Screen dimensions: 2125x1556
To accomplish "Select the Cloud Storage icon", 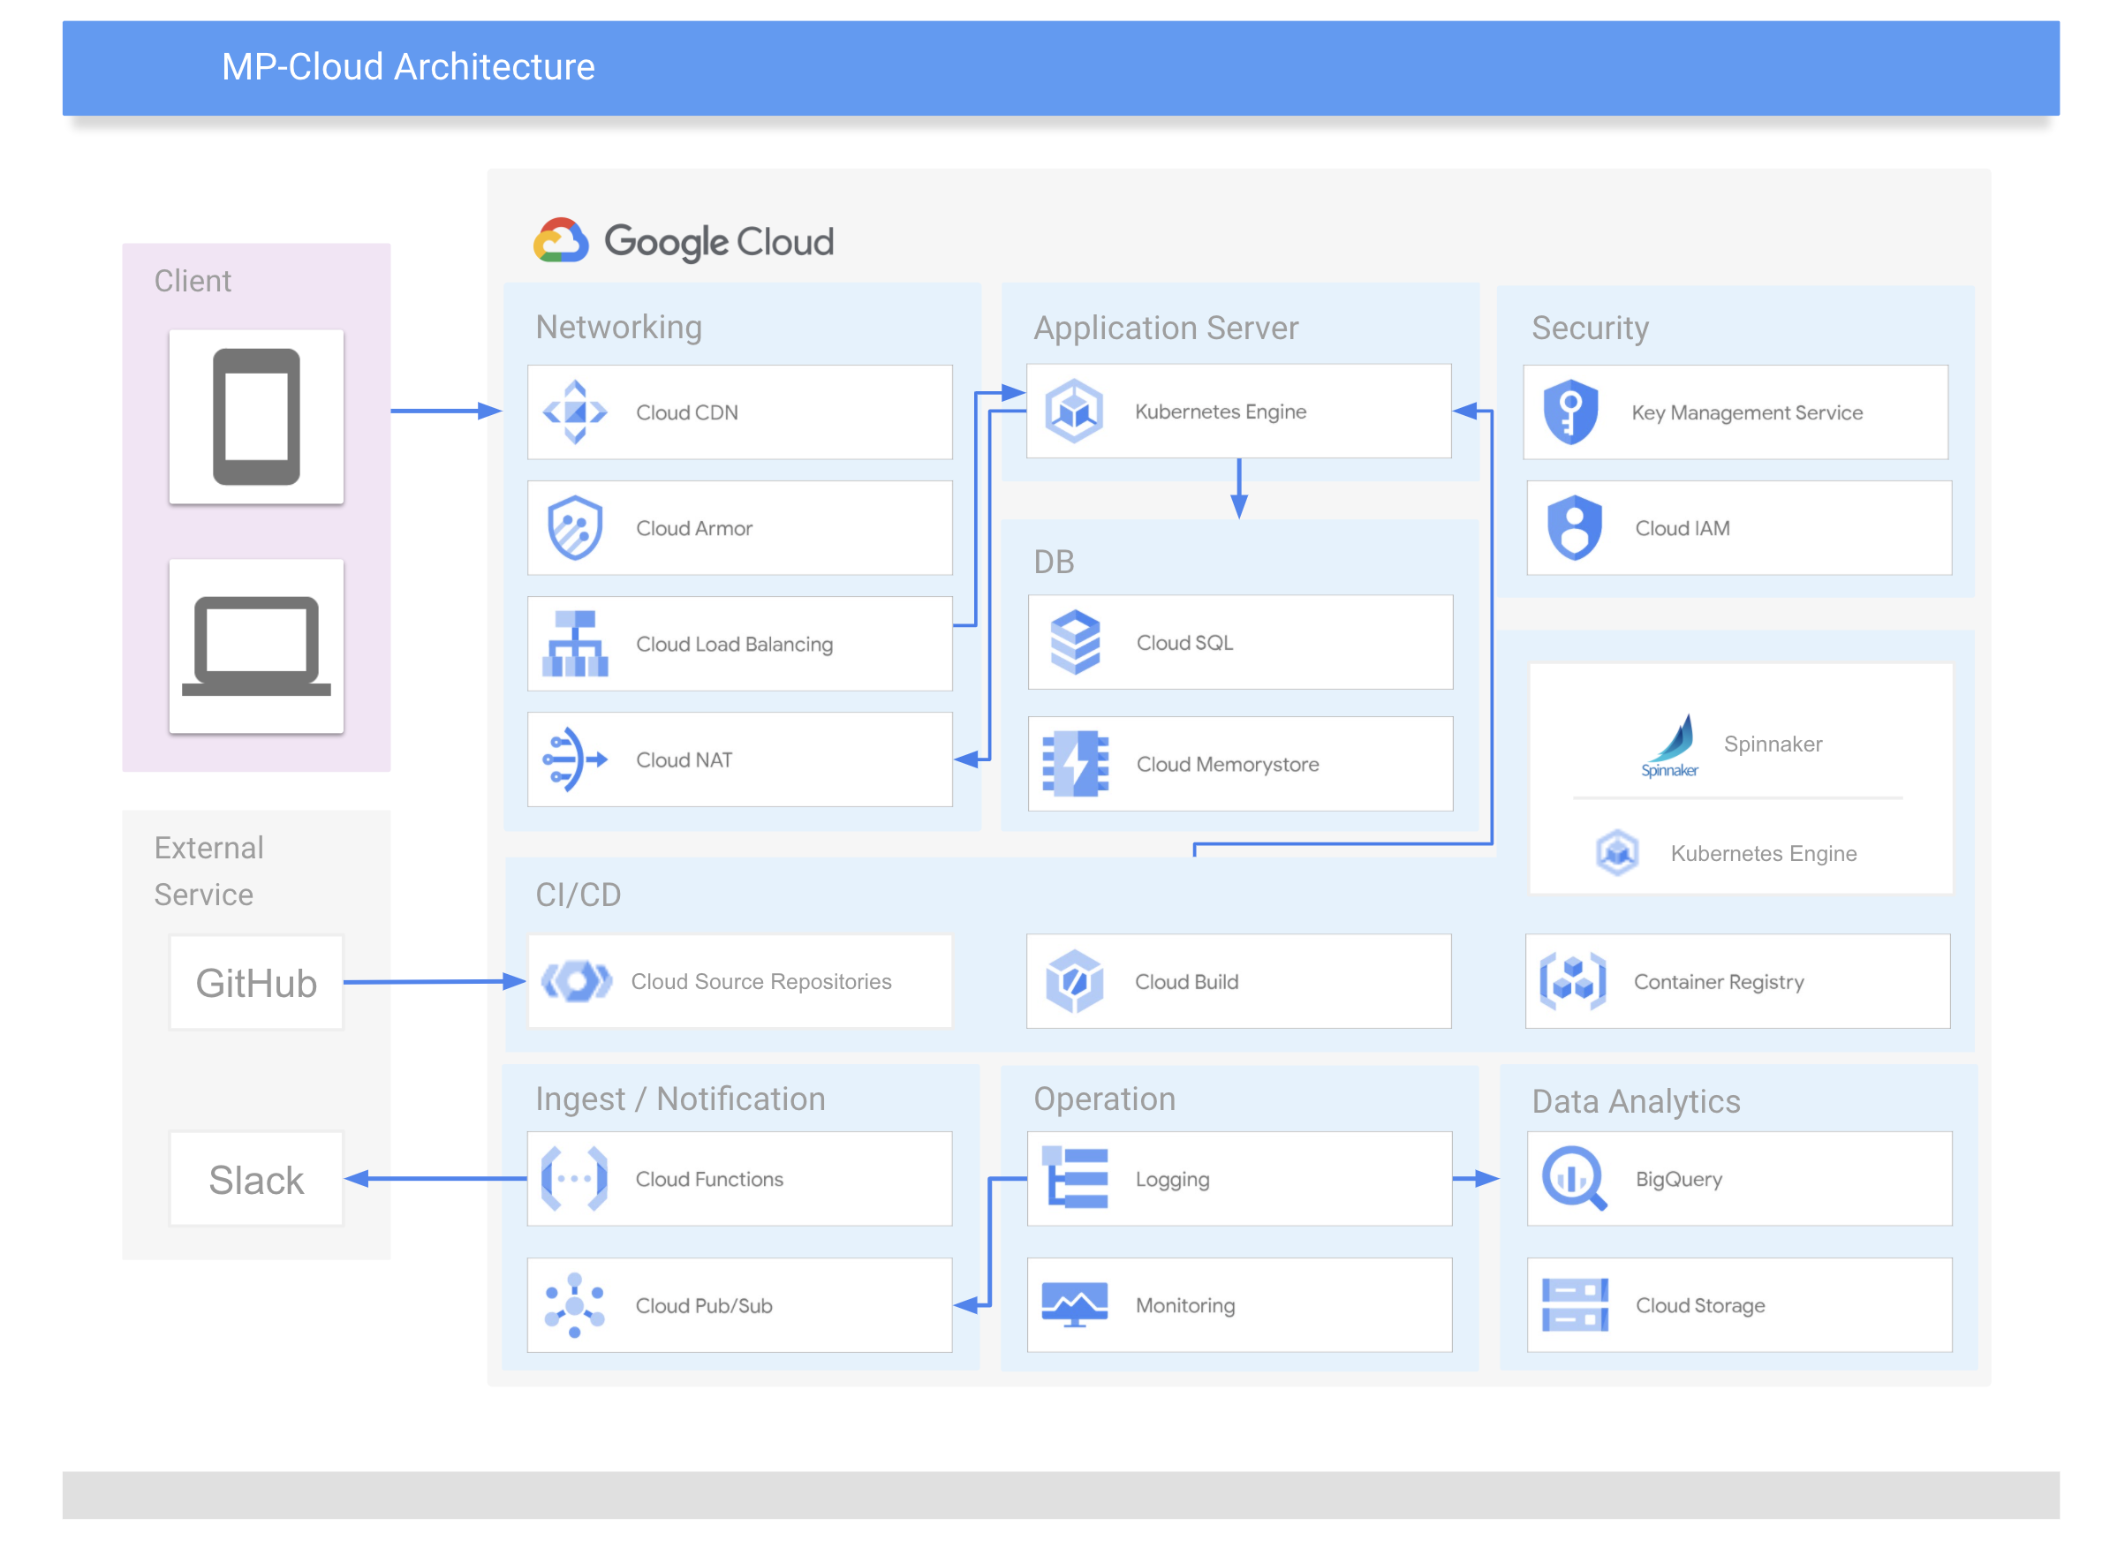I will (x=1574, y=1304).
